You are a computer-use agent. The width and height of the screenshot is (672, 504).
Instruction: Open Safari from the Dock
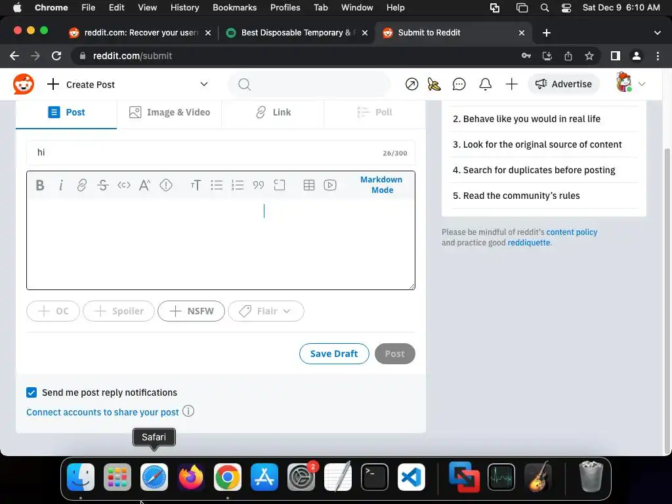[x=154, y=477]
